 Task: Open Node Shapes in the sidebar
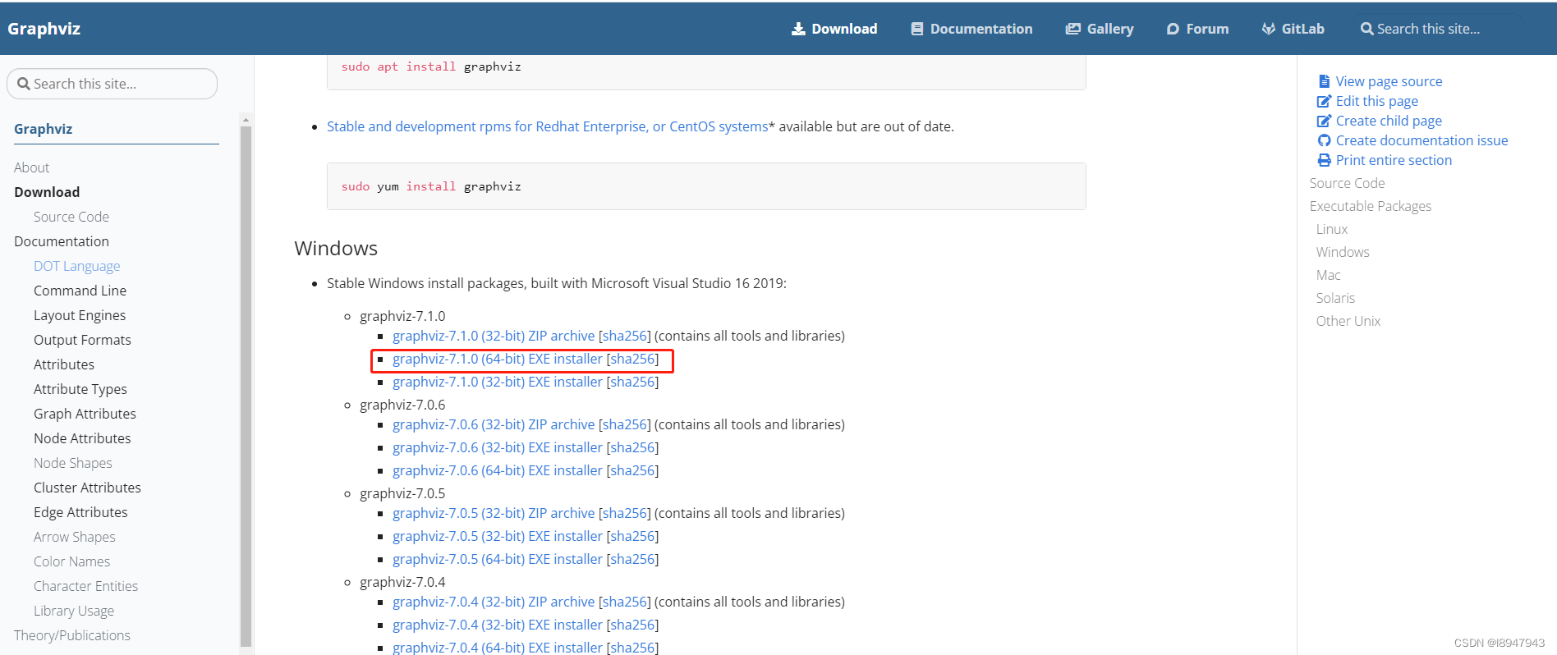pyautogui.click(x=73, y=463)
